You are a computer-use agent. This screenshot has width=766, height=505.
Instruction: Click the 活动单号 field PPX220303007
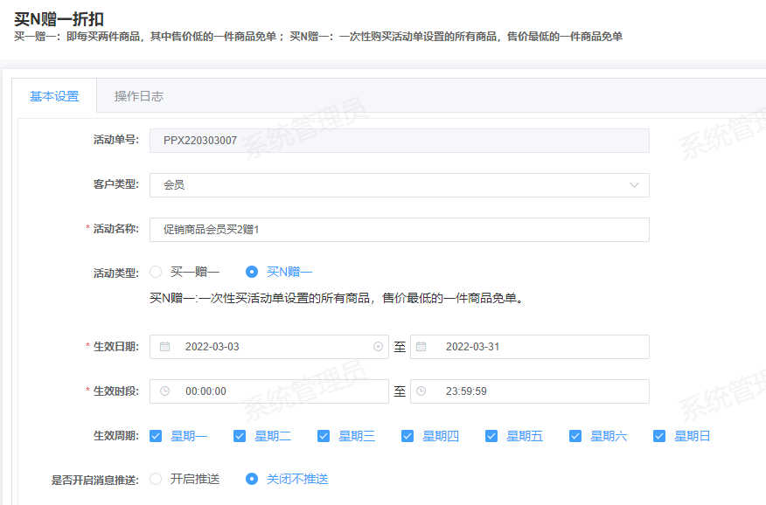(399, 141)
